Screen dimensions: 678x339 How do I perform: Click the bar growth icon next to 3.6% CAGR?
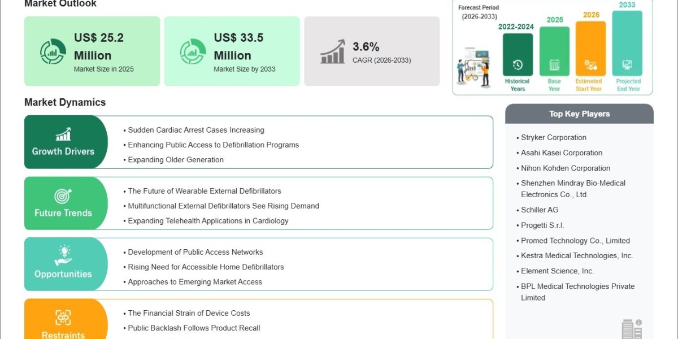pyautogui.click(x=333, y=51)
